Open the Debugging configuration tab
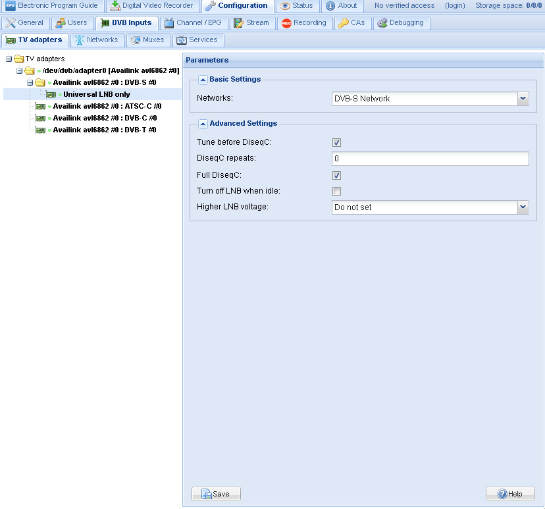 [x=401, y=23]
